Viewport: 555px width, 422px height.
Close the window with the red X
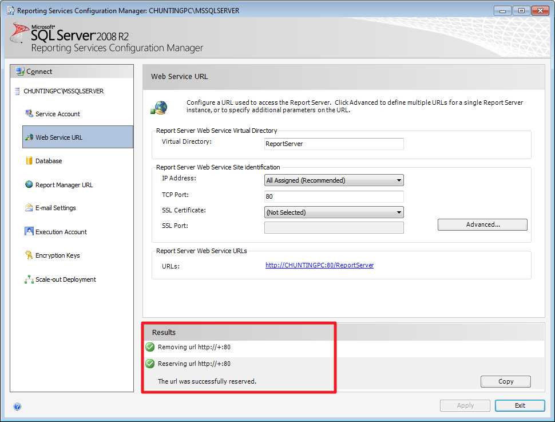coord(540,11)
